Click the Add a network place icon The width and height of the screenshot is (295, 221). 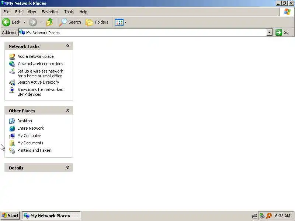pyautogui.click(x=12, y=56)
